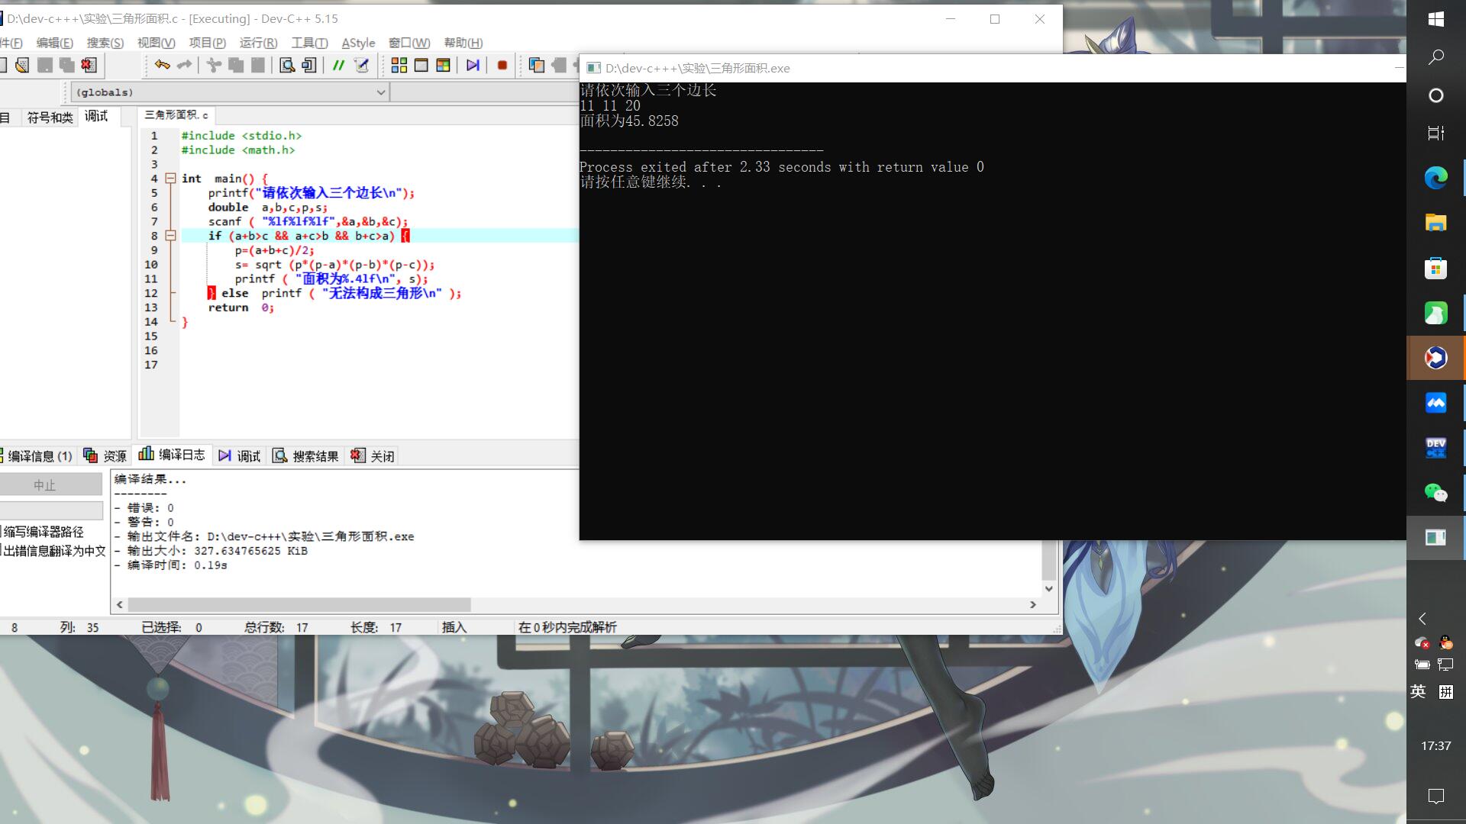Open the 运行(R) menu
This screenshot has height=824, width=1466.
(x=258, y=43)
